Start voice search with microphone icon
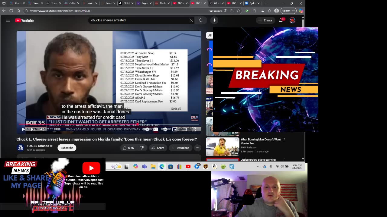This screenshot has width=387, height=217. tap(214, 20)
